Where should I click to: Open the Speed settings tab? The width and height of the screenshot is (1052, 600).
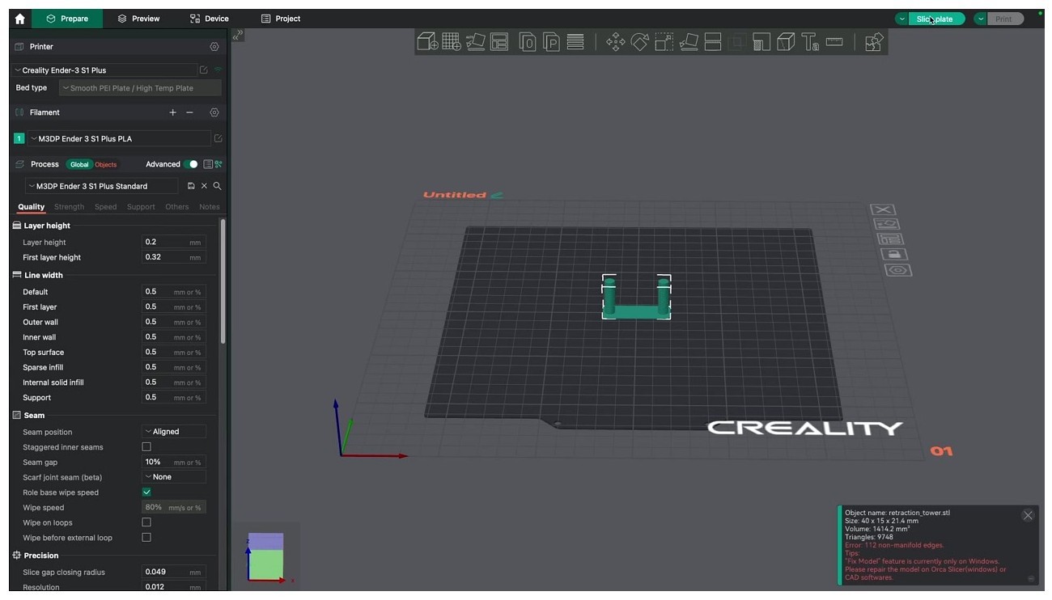[x=106, y=207]
